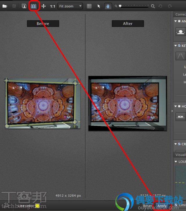Screen dimensions: 186x211
Task: Click the small zoom-out magnifier
Action: pyautogui.click(x=116, y=6)
